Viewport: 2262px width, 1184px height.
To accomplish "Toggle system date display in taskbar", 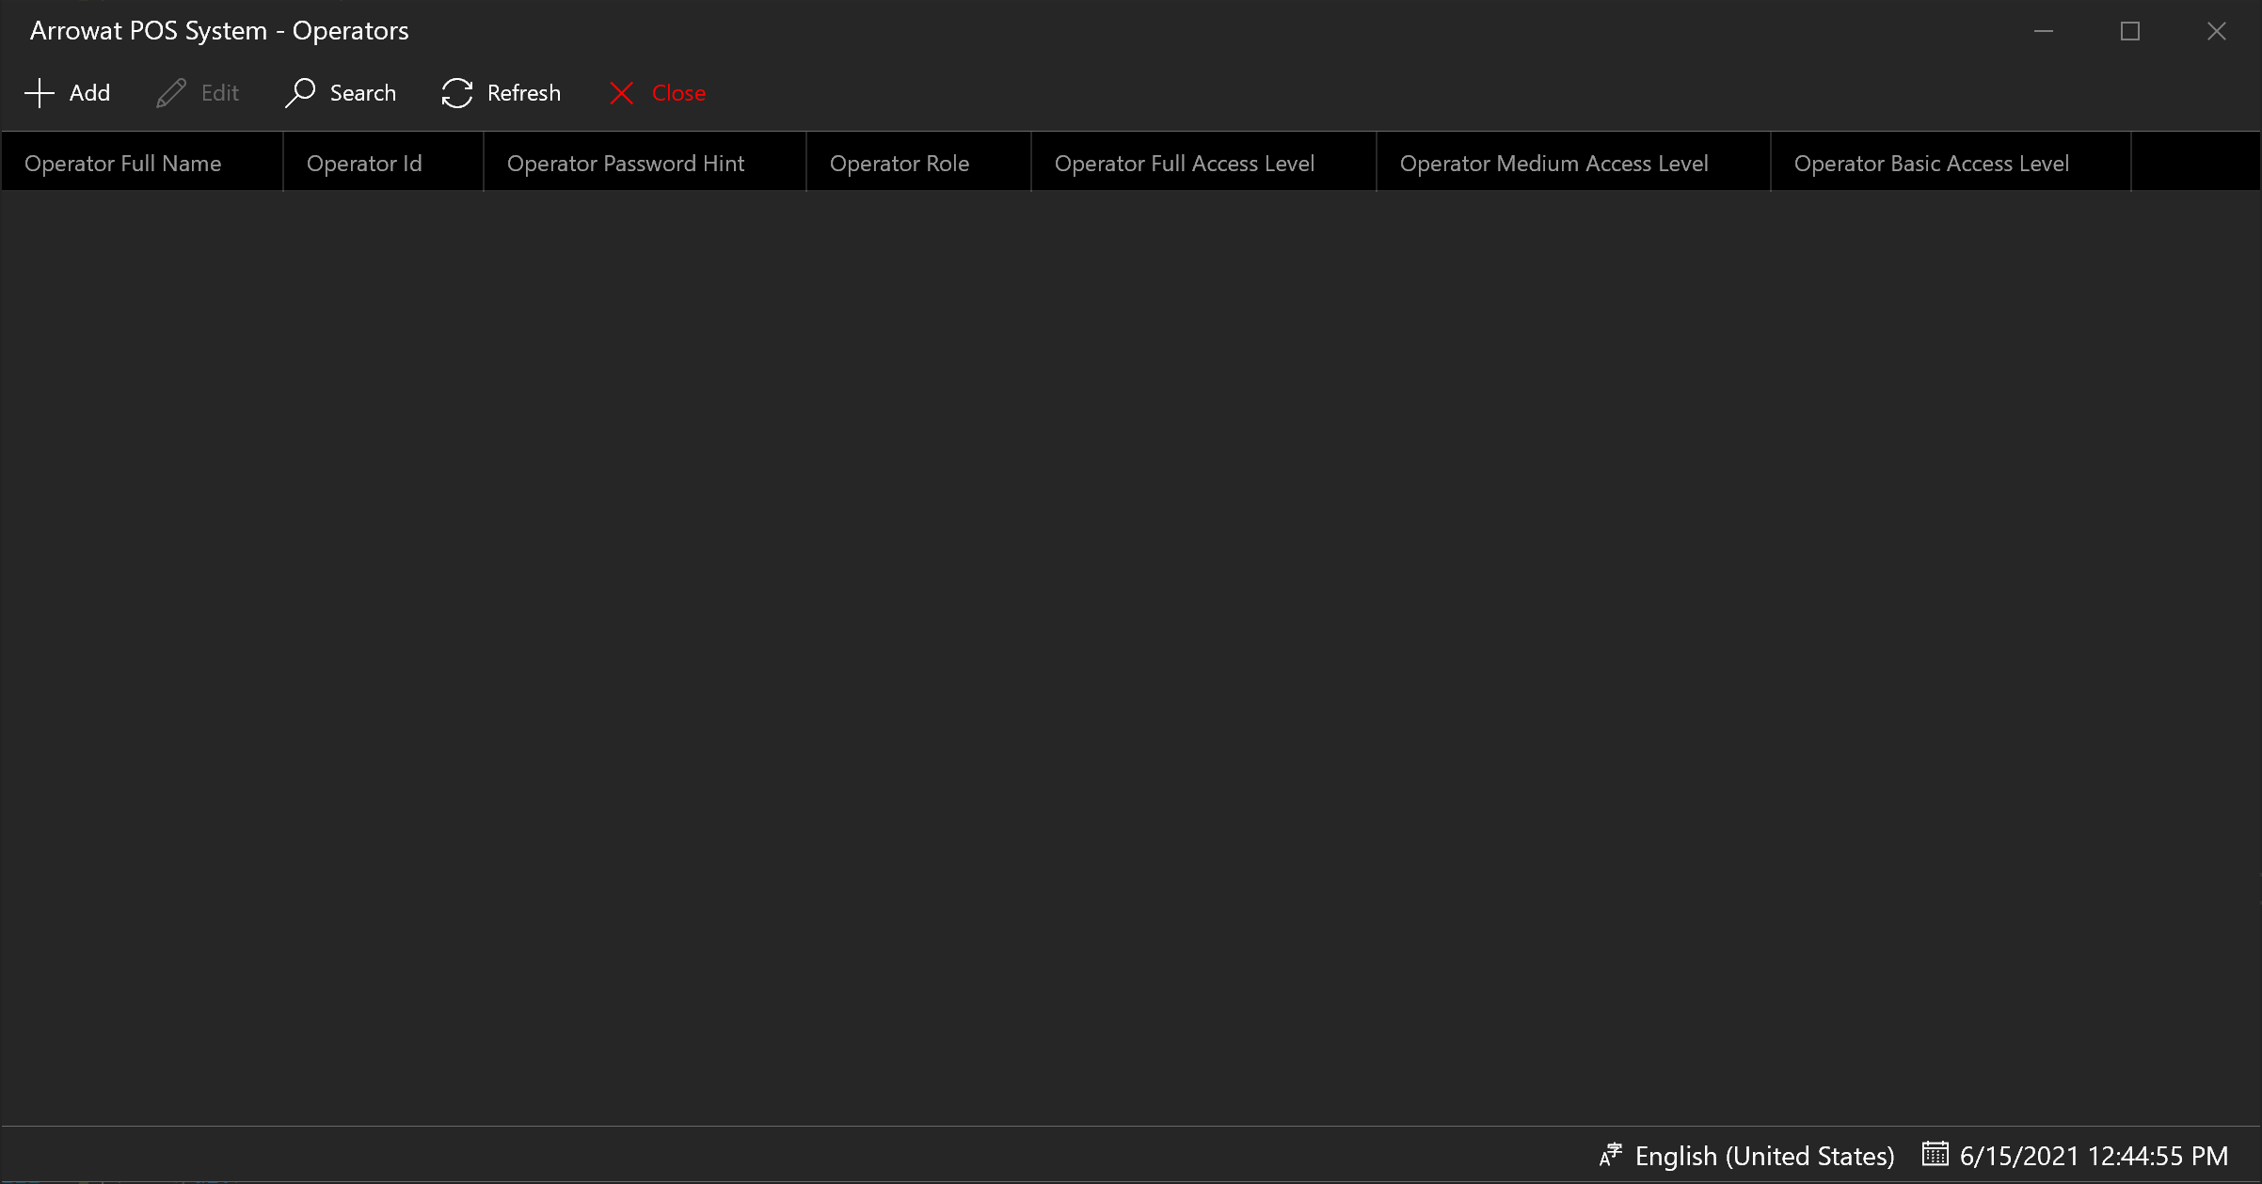I will (x=2079, y=1153).
